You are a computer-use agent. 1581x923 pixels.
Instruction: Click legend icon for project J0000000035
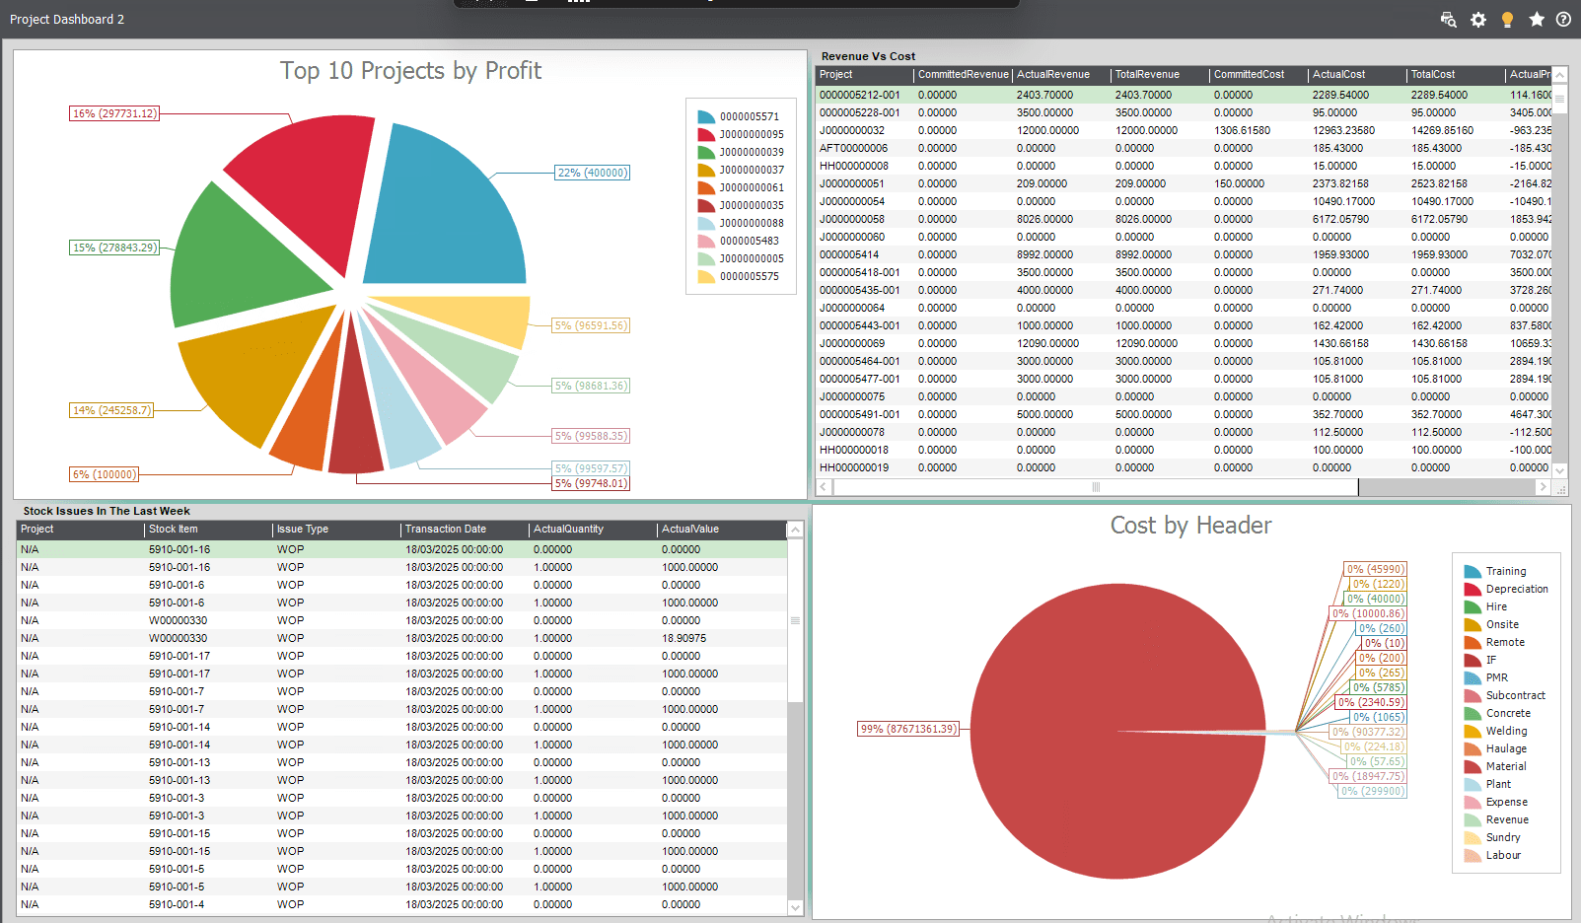coord(706,205)
